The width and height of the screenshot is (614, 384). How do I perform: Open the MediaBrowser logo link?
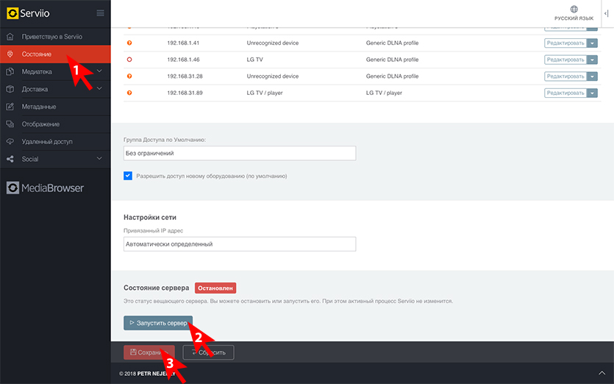click(46, 188)
